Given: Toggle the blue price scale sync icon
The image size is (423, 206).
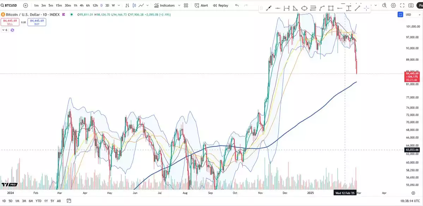Looking at the screenshot, I should click(400, 14).
